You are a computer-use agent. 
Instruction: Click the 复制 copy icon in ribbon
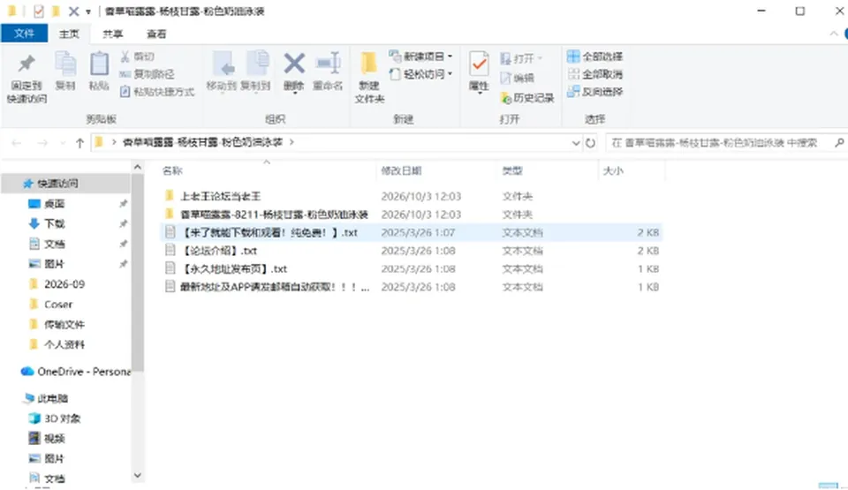click(65, 64)
